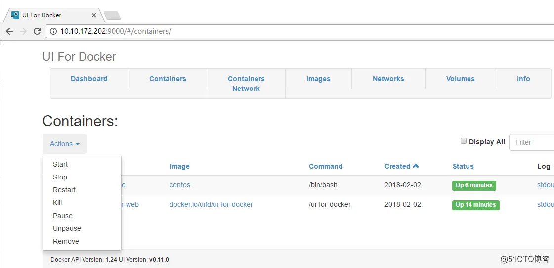Viewport: 554px width, 268px height.
Task: Toggle the Actions dropdown button
Action: point(65,144)
